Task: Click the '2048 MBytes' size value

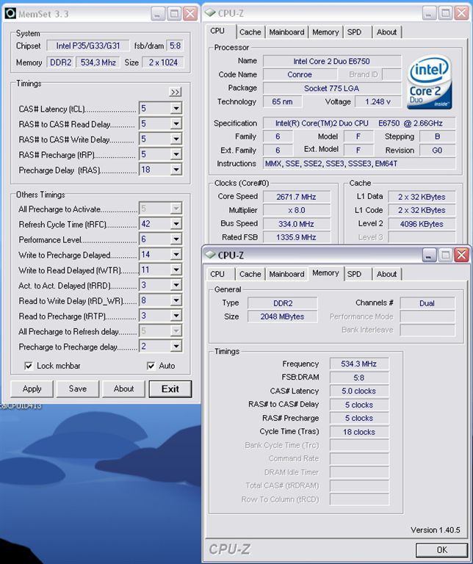Action: click(x=282, y=317)
